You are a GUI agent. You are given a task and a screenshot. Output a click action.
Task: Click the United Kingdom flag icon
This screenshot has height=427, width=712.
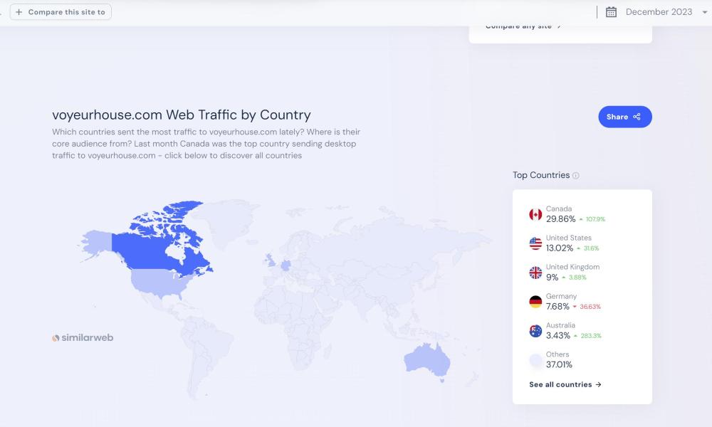point(535,273)
